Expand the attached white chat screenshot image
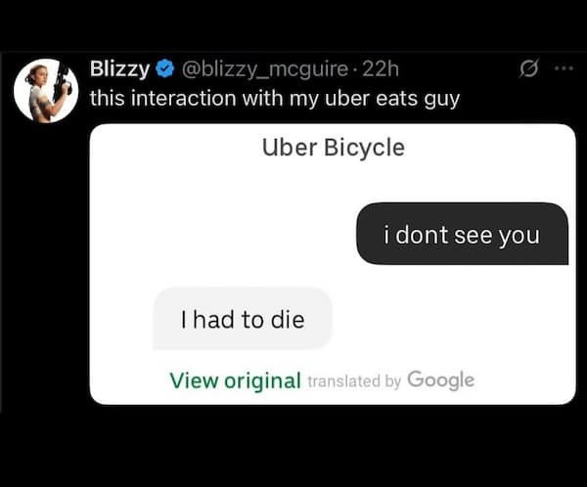The width and height of the screenshot is (587, 487). [x=333, y=264]
